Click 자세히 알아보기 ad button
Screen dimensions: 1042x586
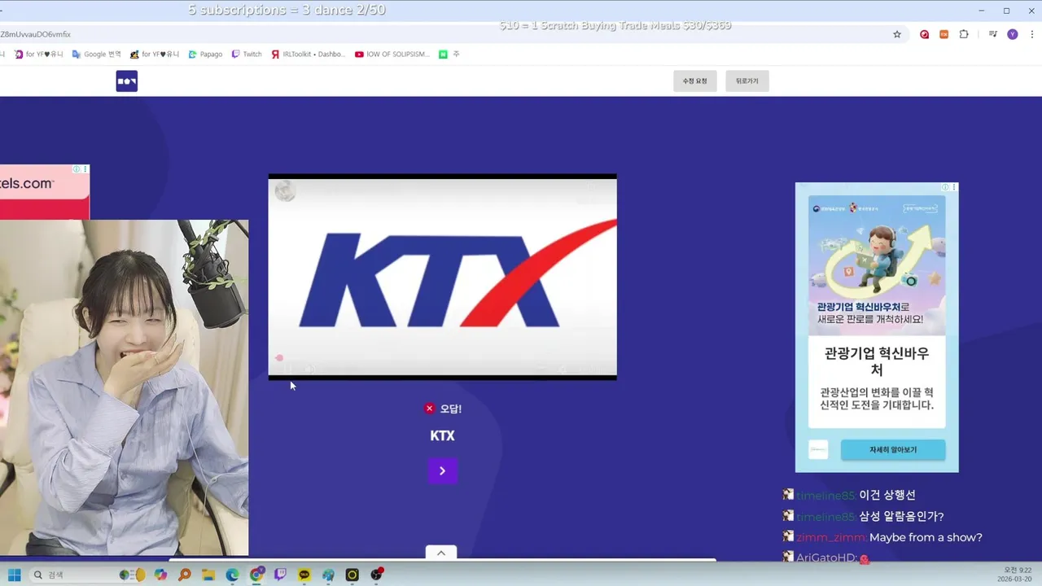(x=893, y=449)
